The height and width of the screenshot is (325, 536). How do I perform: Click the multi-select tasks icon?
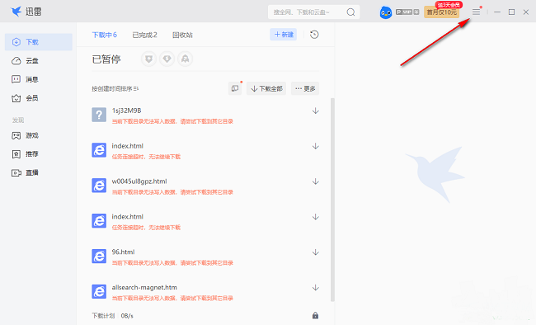click(x=235, y=88)
